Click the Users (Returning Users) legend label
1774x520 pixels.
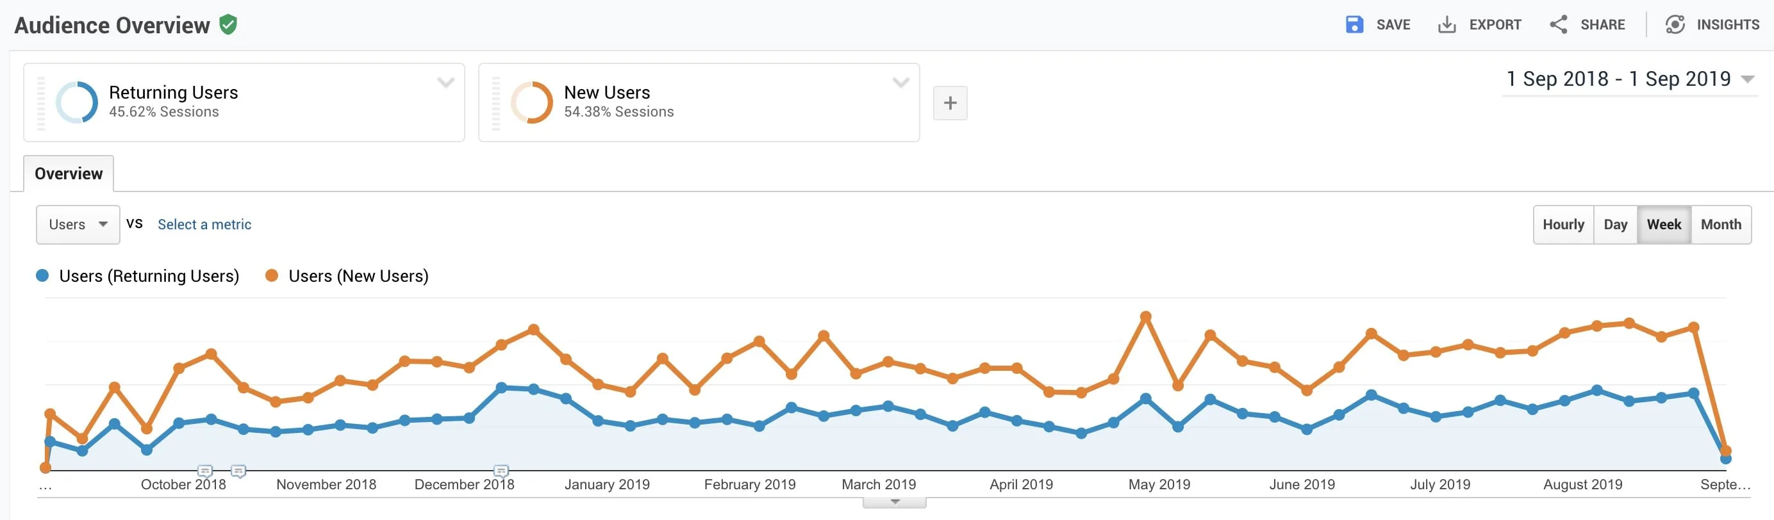tap(149, 276)
